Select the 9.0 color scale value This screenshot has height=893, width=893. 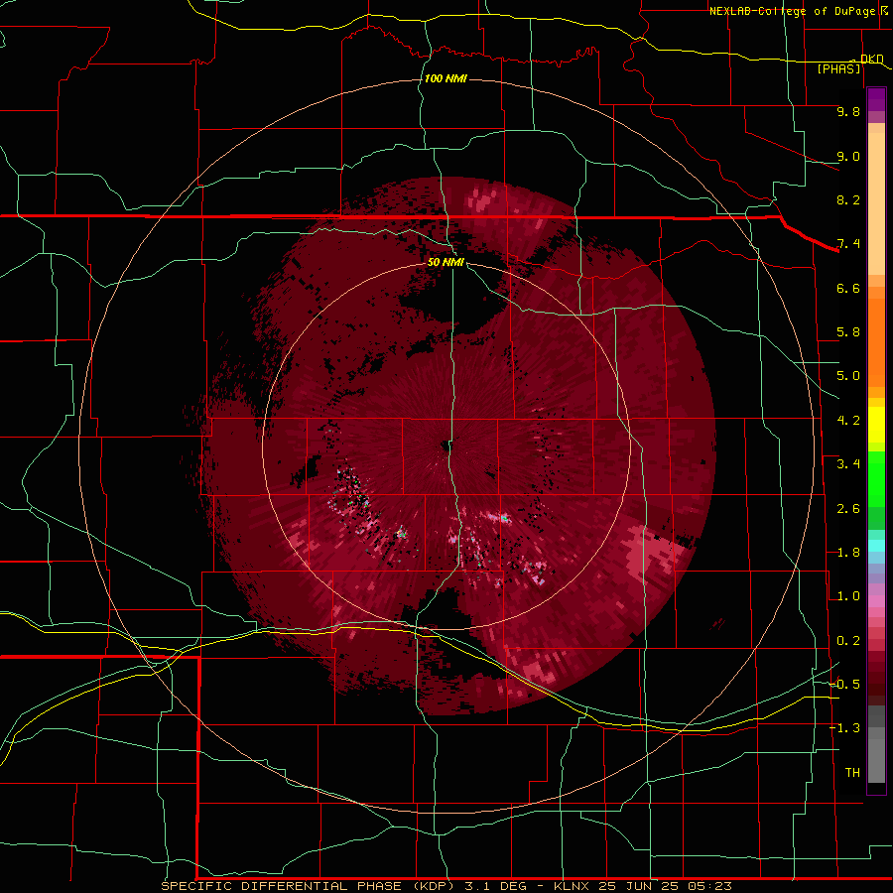[x=848, y=156]
